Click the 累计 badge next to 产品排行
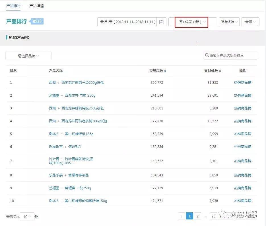Image resolution: width=266 pixels, height=226 pixels. [36, 21]
